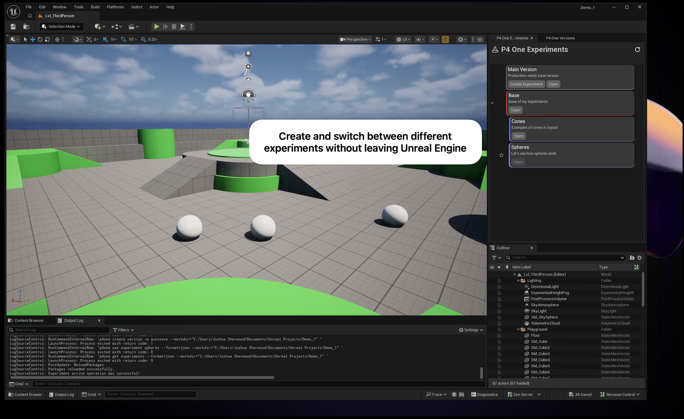Open the camera speed setting
This screenshot has height=419, width=684.
click(x=380, y=39)
